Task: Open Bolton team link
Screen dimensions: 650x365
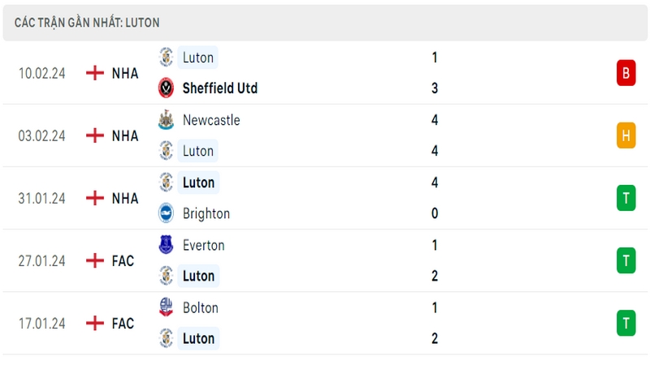Action: 200,307
